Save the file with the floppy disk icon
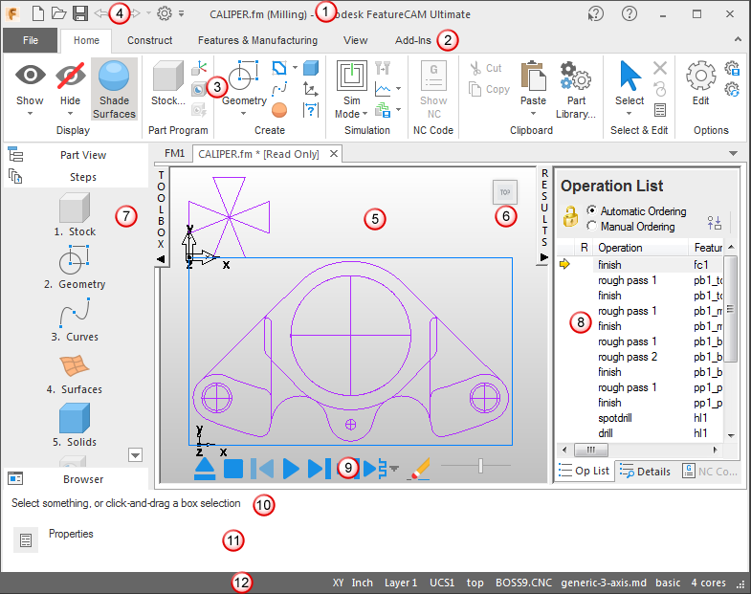 tap(80, 13)
